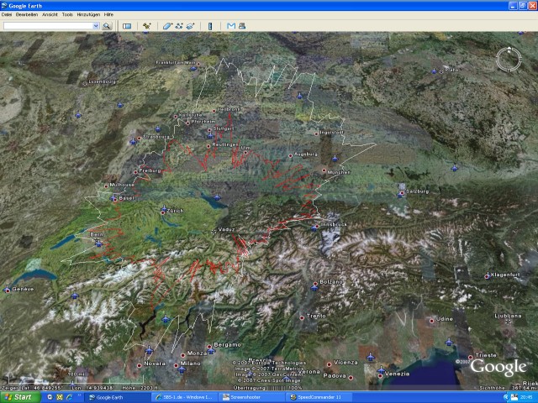Viewport: 538px width, 403px height.
Task: Click the search magnifier button
Action: click(x=107, y=26)
